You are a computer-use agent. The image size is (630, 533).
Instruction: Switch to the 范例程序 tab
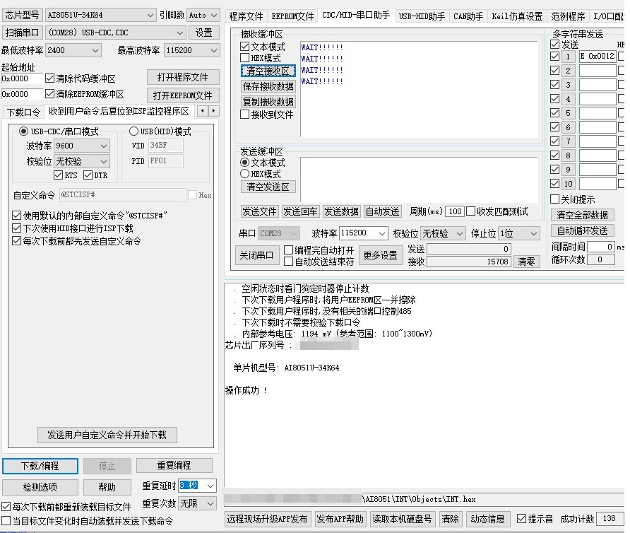[568, 16]
